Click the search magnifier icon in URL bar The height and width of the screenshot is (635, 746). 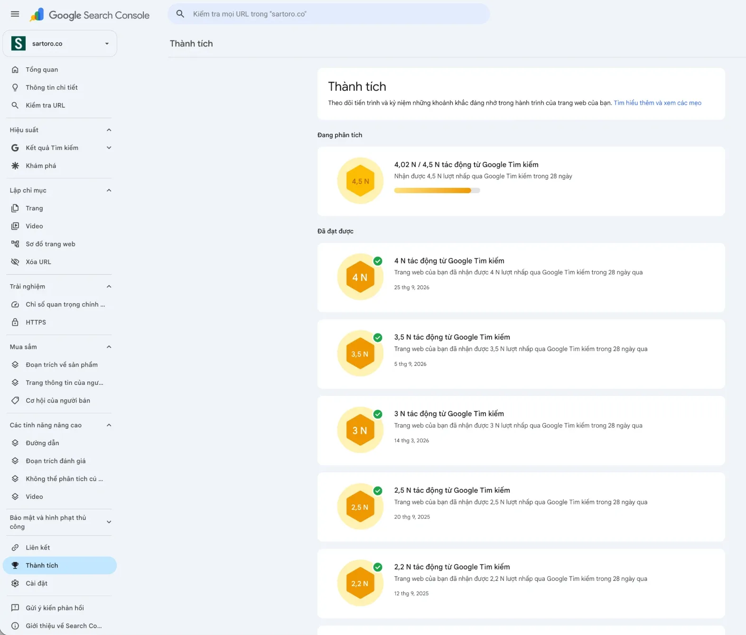tap(180, 14)
